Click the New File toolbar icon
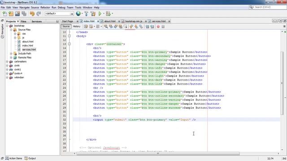The image size is (287, 161). [5, 14]
